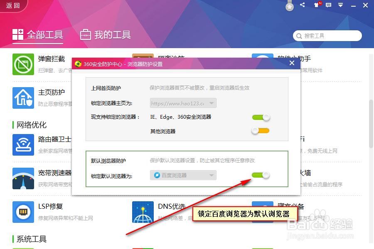Screen dimensions: 374x249
Task: Open the 主页防护 homepage protection icon
Action: tap(23, 98)
